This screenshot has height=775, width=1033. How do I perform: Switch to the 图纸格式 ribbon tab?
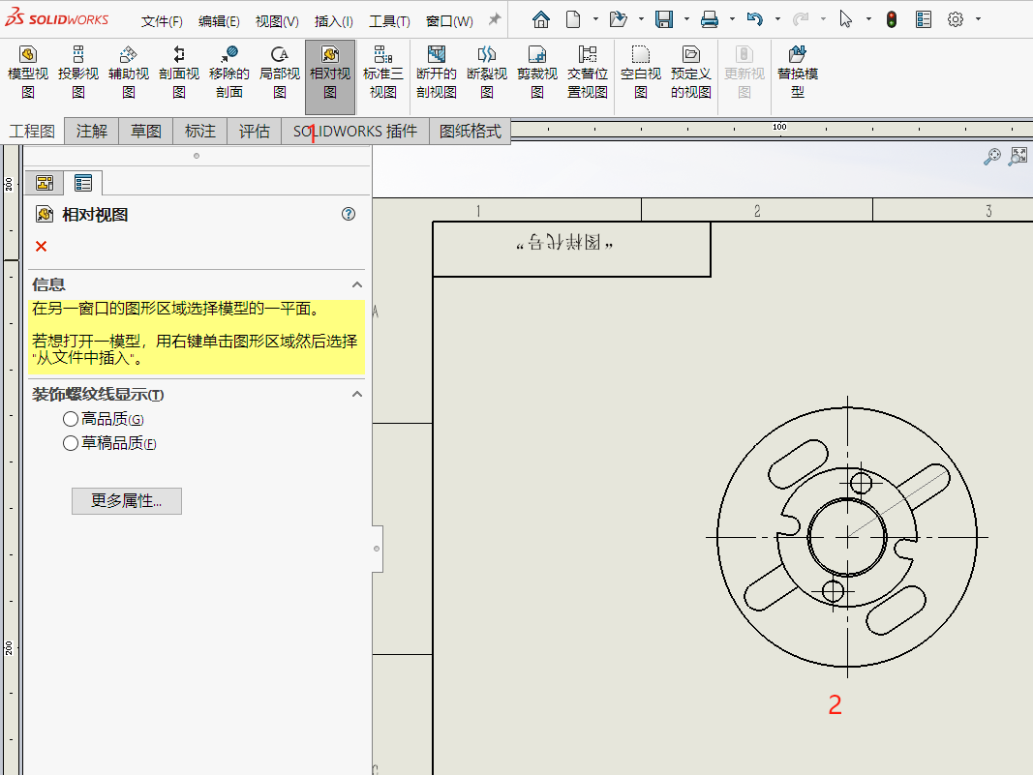[x=471, y=131]
